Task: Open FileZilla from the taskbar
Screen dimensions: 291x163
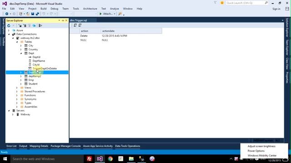Action: [x=89, y=159]
